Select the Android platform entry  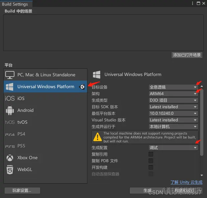click(x=45, y=111)
